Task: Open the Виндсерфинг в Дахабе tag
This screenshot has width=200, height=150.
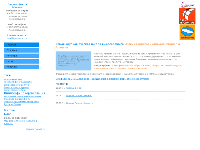Action: point(18,82)
